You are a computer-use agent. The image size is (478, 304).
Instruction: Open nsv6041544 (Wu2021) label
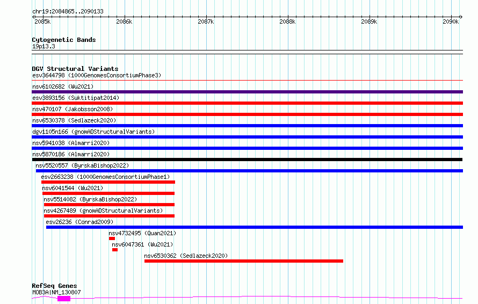[73, 188]
